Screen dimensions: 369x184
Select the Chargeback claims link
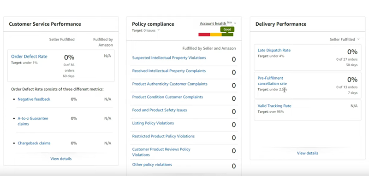(34, 143)
